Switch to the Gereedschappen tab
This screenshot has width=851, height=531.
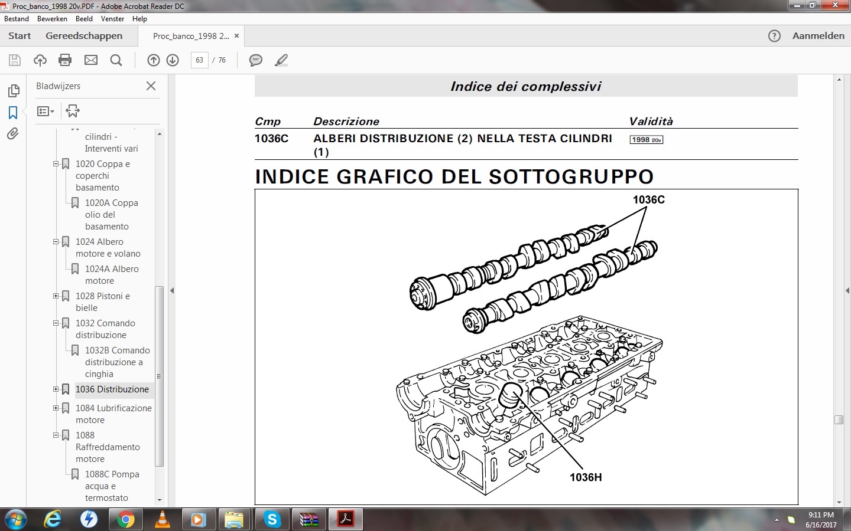pos(84,36)
